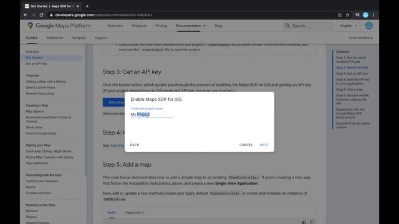Click BACK in the Enable Maps SDK dialog
Screen dimensions: 399x224
click(x=135, y=145)
